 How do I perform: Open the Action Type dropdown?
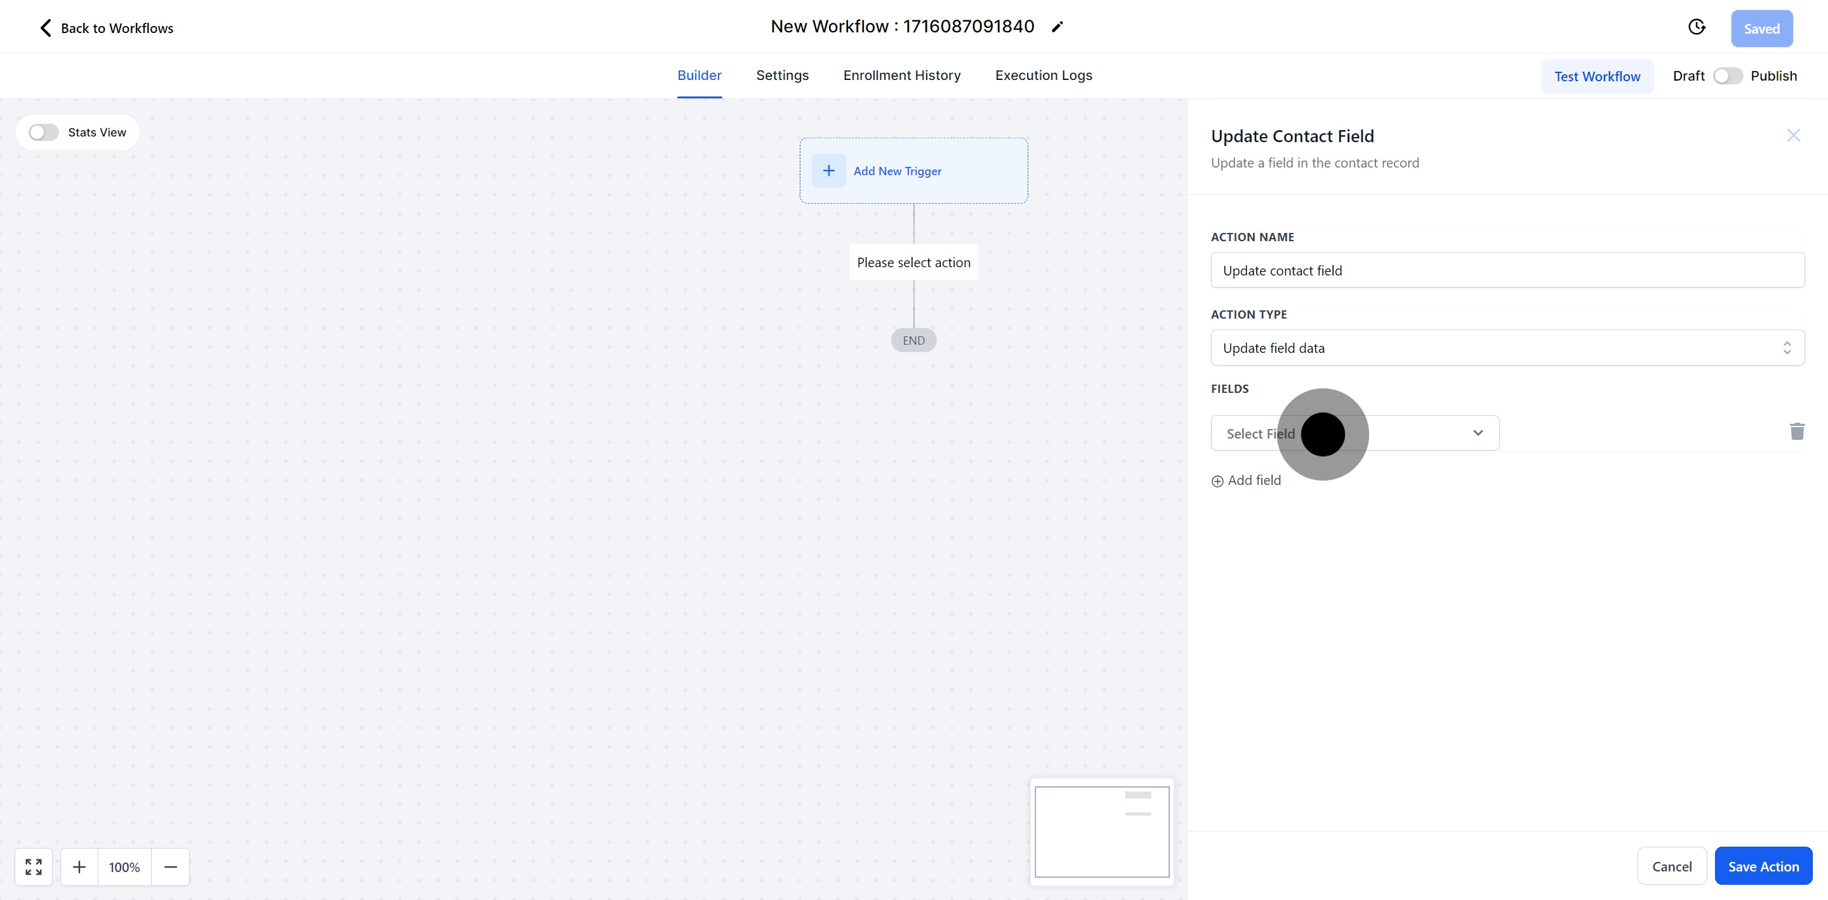pyautogui.click(x=1507, y=348)
